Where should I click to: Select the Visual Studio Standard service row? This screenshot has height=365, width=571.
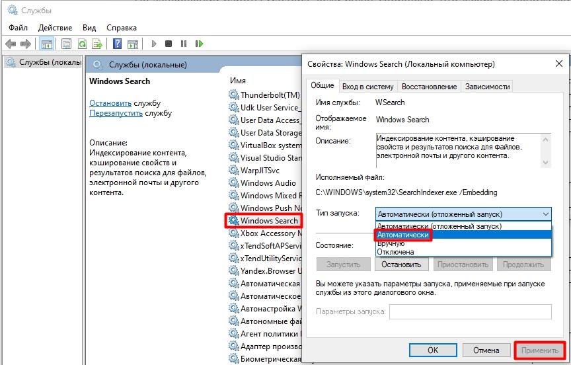[266, 158]
